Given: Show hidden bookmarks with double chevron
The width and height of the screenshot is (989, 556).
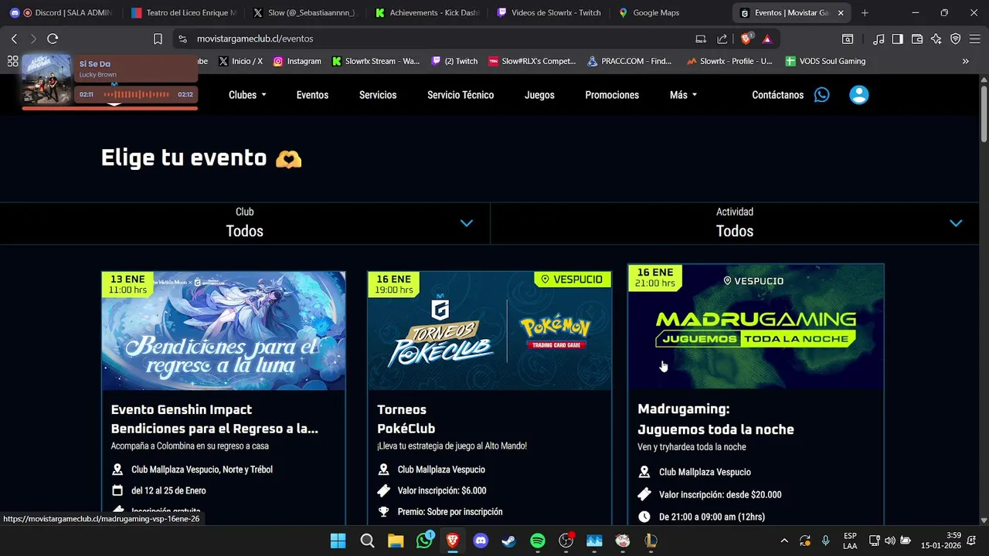Looking at the screenshot, I should [x=965, y=61].
